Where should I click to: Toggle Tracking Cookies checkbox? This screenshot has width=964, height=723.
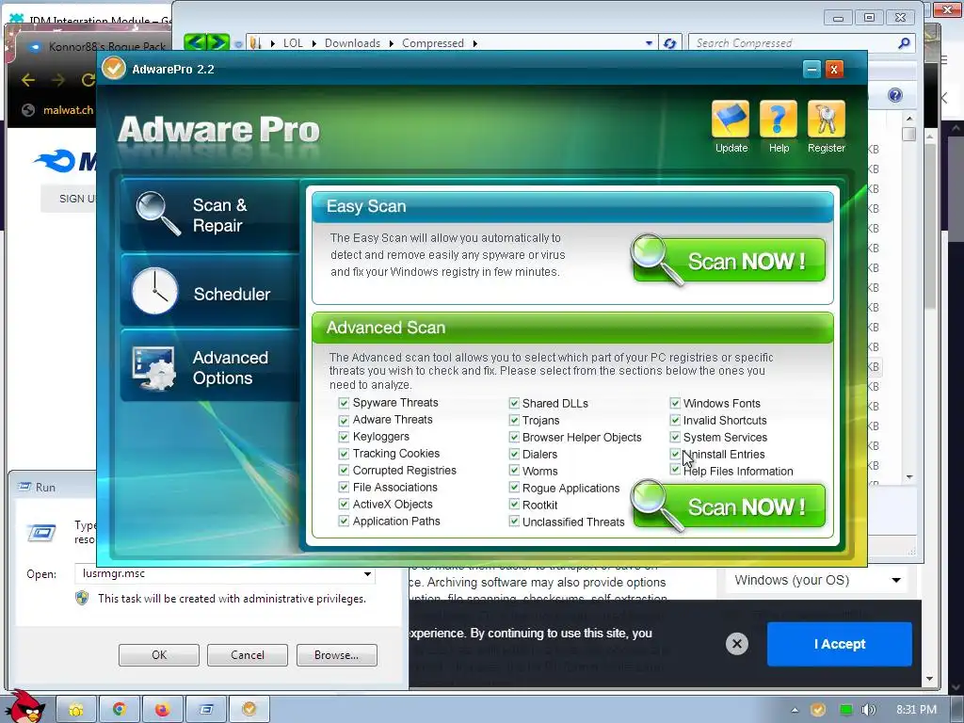[344, 454]
